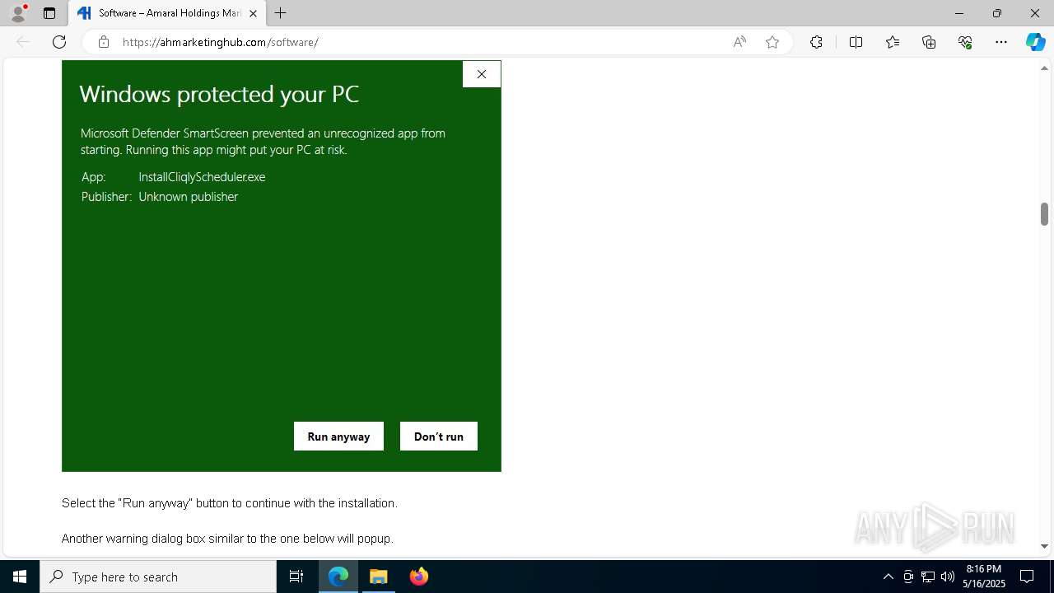Open Task View from taskbar
The width and height of the screenshot is (1054, 593).
tap(296, 577)
